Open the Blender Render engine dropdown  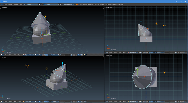coord(69,4)
